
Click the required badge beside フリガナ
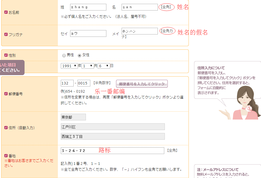(x=6, y=34)
